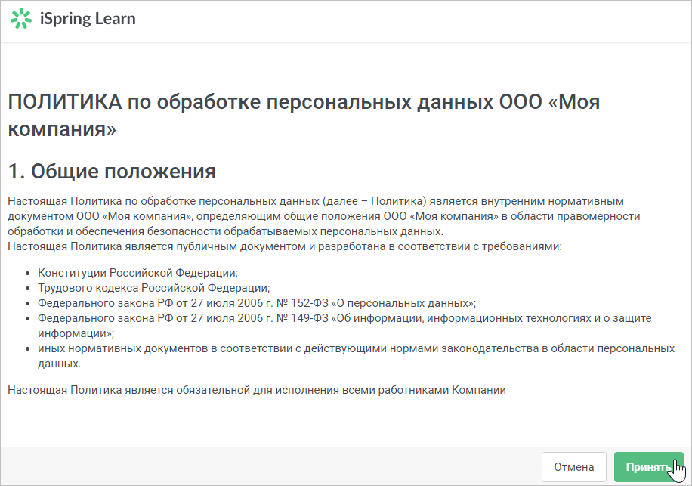Screen dimensions: 692x486
Task: Click the iSpring Learn brand name
Action: click(x=88, y=19)
